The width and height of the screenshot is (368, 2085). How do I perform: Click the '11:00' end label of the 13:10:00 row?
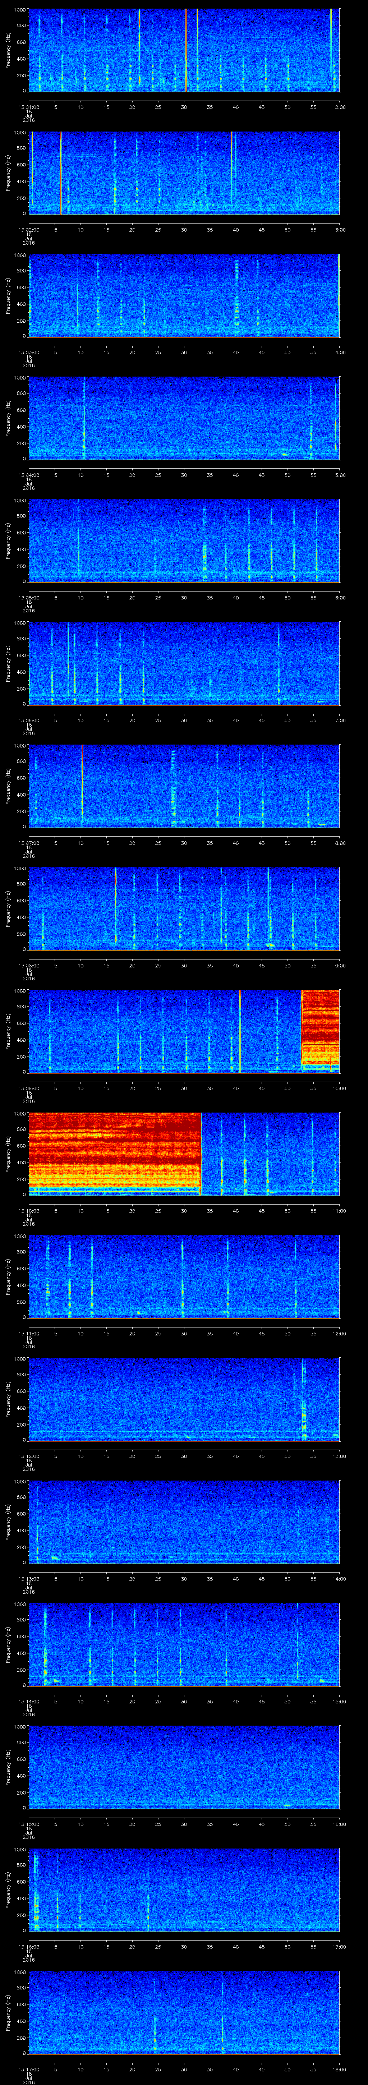(339, 1210)
